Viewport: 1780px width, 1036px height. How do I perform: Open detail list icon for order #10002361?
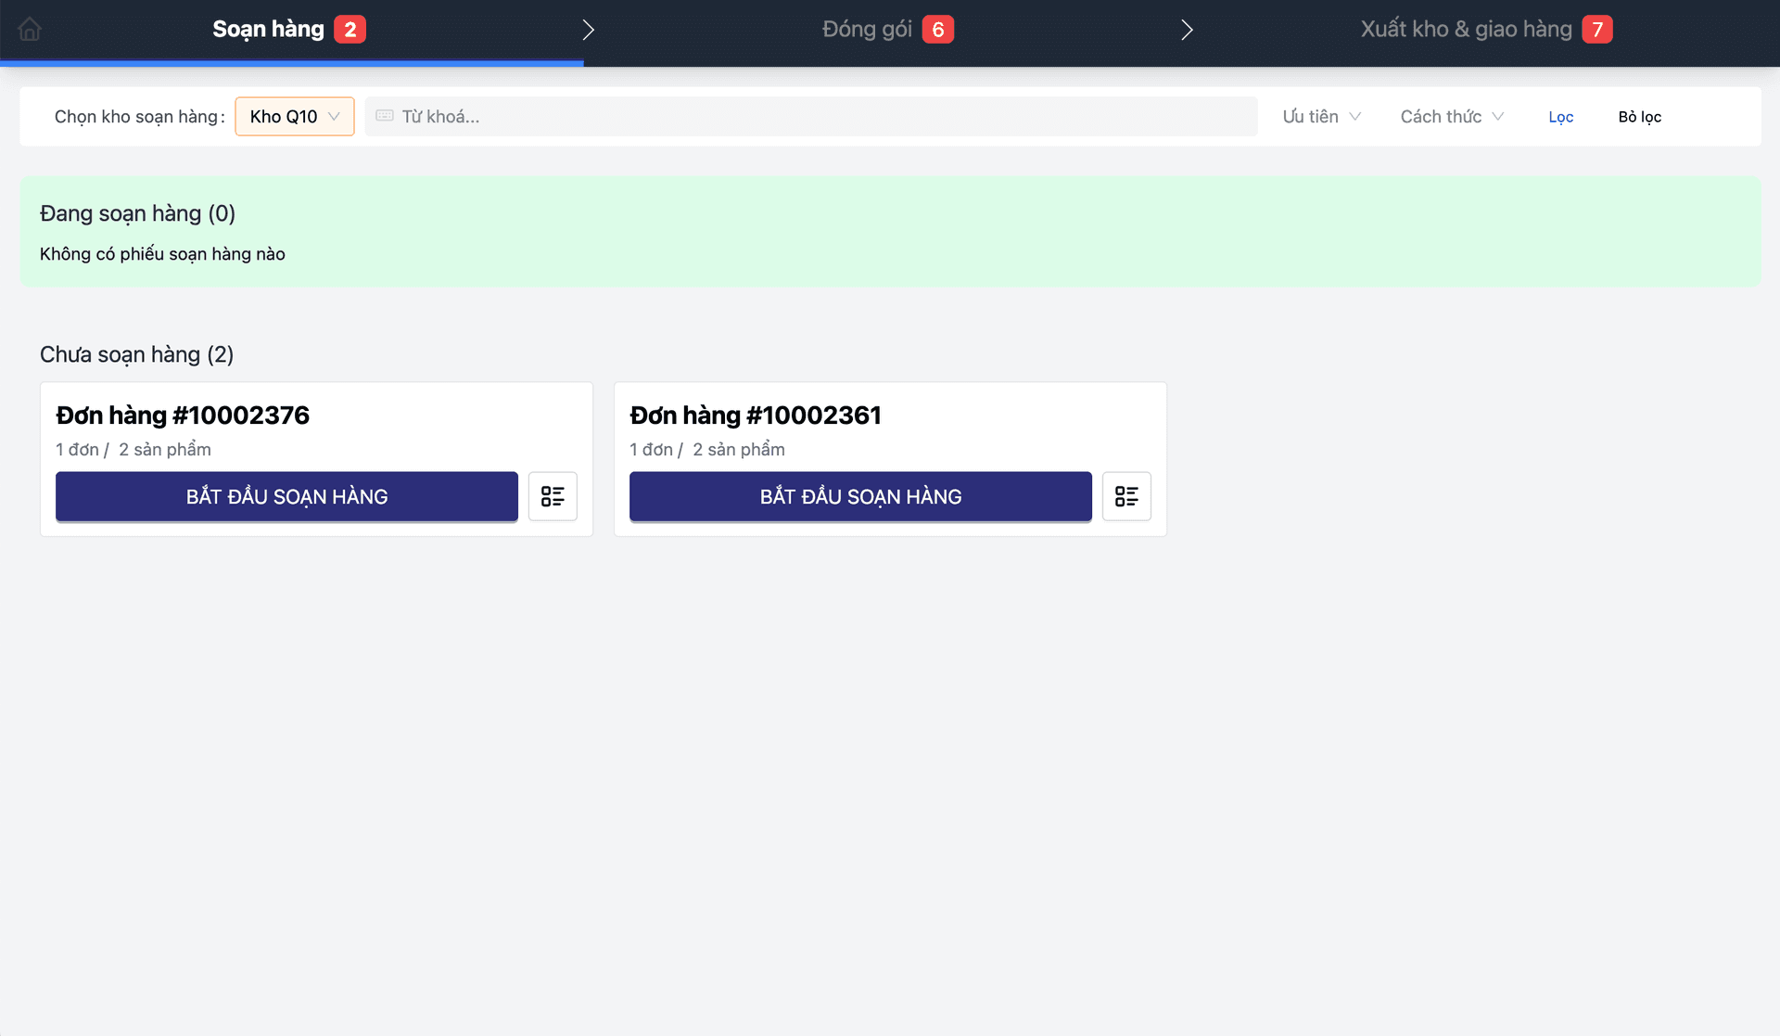(x=1126, y=496)
